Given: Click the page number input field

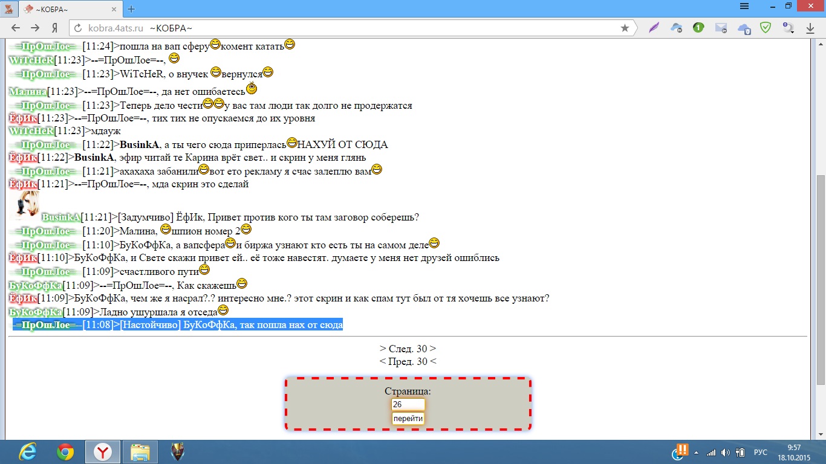Looking at the screenshot, I should point(408,404).
